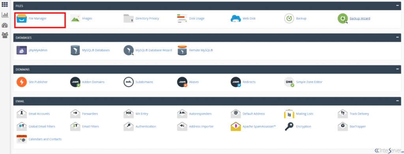This screenshot has width=404, height=154.
Task: Click the sidebar grid home icon
Action: point(5,4)
